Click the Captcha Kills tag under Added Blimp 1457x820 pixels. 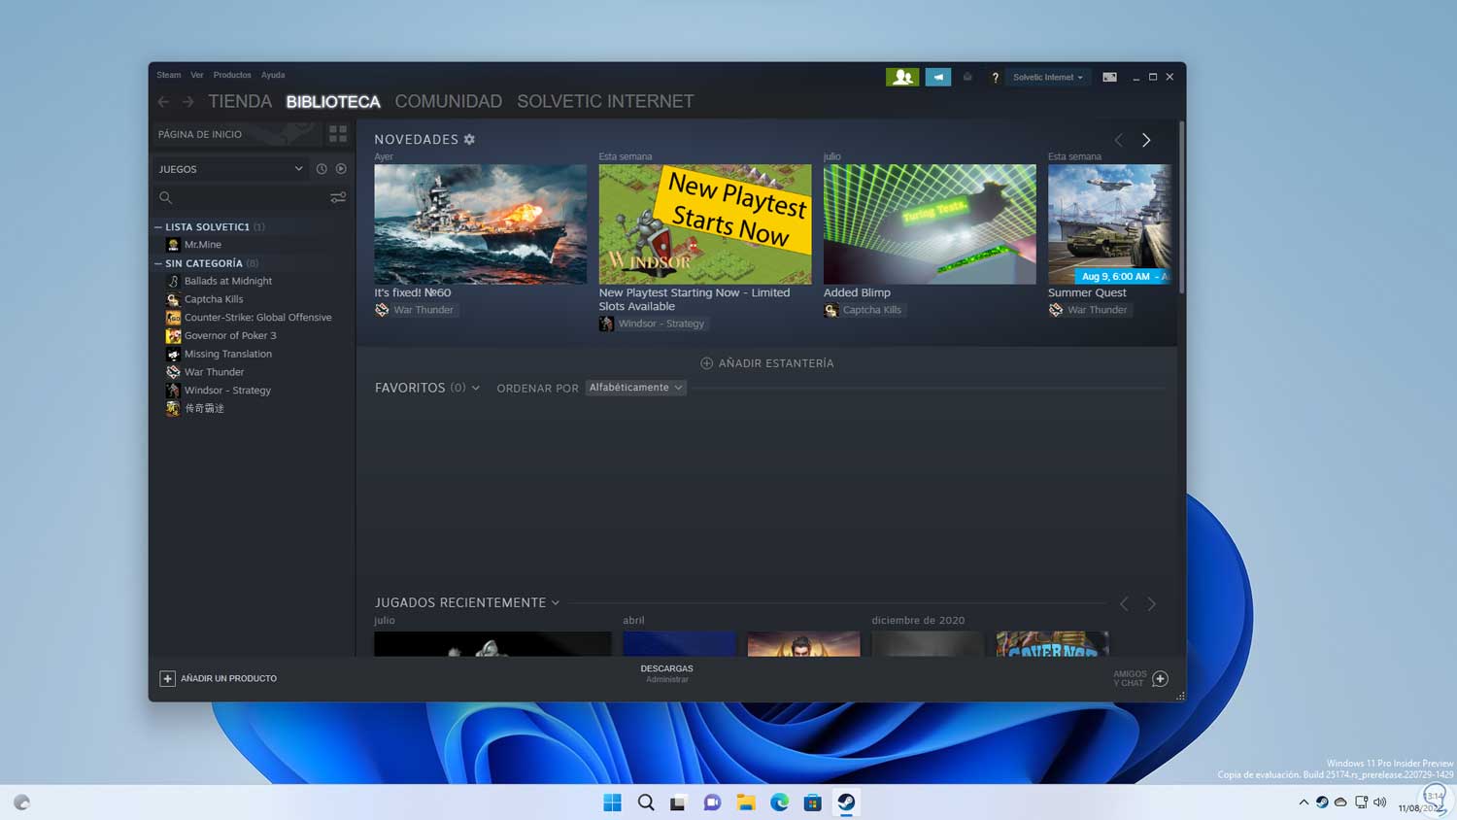(x=864, y=310)
